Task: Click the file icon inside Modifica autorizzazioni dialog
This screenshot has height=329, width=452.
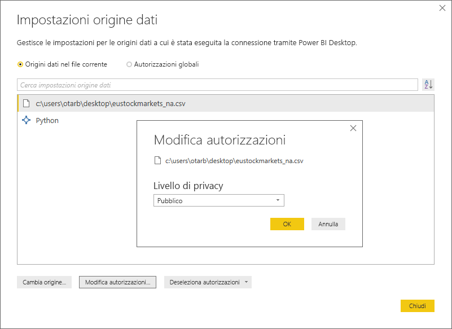Action: point(156,160)
